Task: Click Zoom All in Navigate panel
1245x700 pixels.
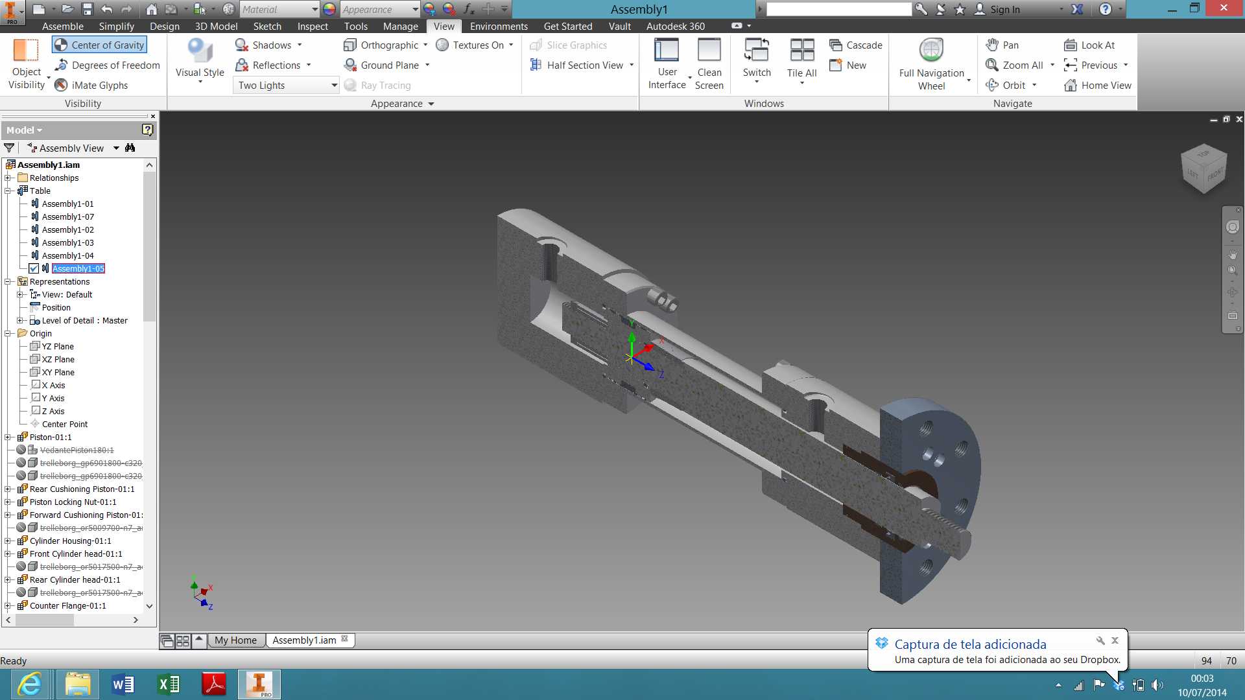Action: [1015, 65]
